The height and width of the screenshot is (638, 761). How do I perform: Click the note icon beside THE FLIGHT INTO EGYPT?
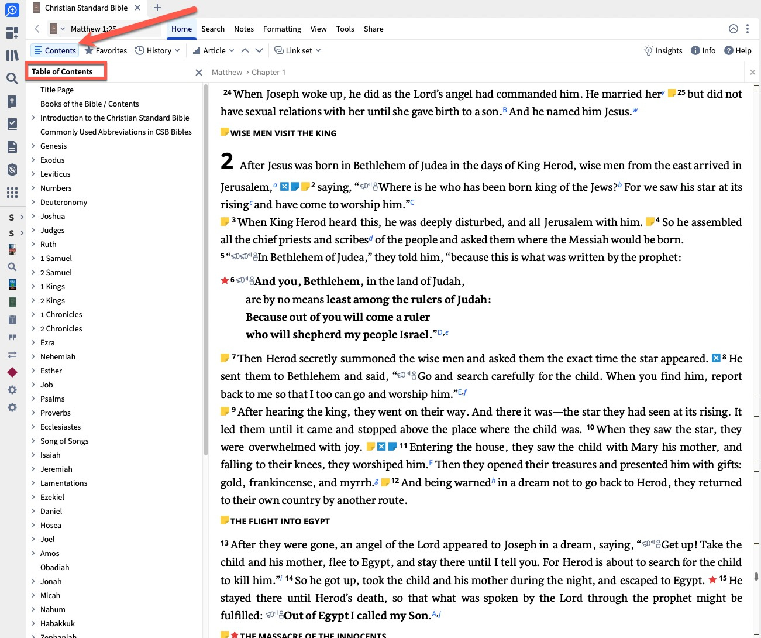(x=225, y=520)
